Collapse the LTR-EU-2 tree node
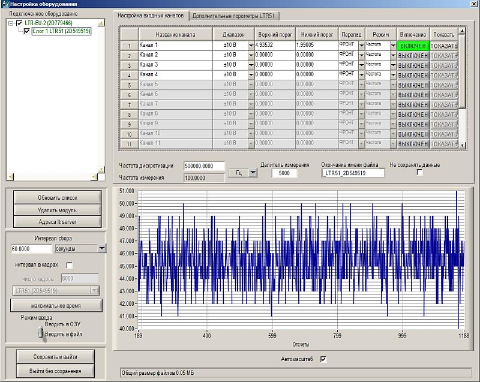 (11, 23)
